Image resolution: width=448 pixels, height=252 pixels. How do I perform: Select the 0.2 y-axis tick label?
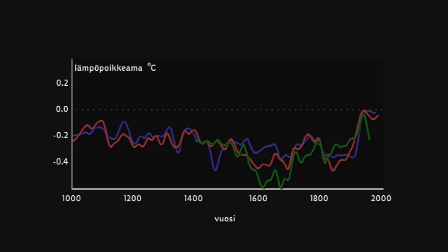pos(62,83)
